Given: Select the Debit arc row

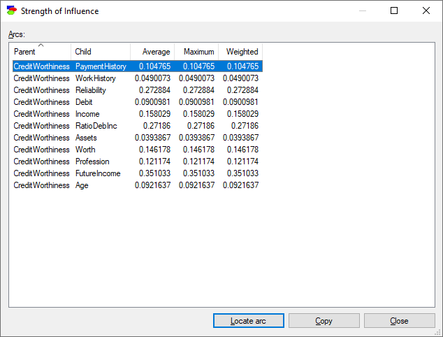Looking at the screenshot, I should point(138,102).
